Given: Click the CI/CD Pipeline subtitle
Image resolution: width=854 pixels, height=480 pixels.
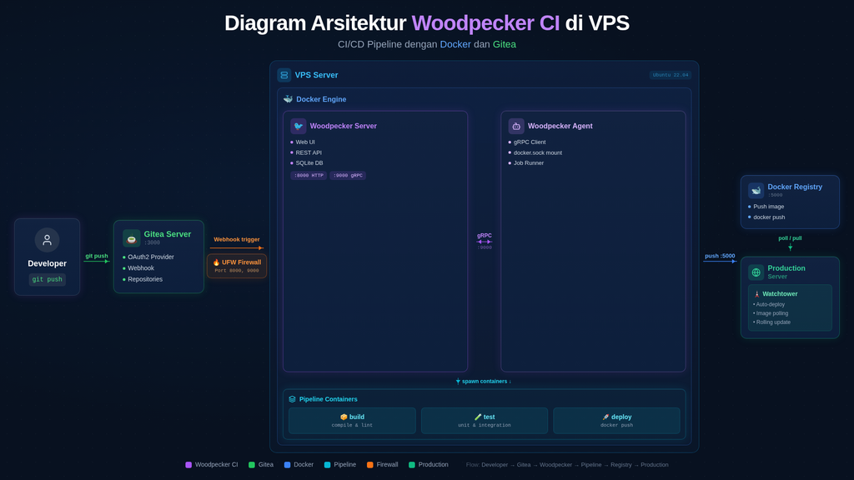Looking at the screenshot, I should 427,44.
